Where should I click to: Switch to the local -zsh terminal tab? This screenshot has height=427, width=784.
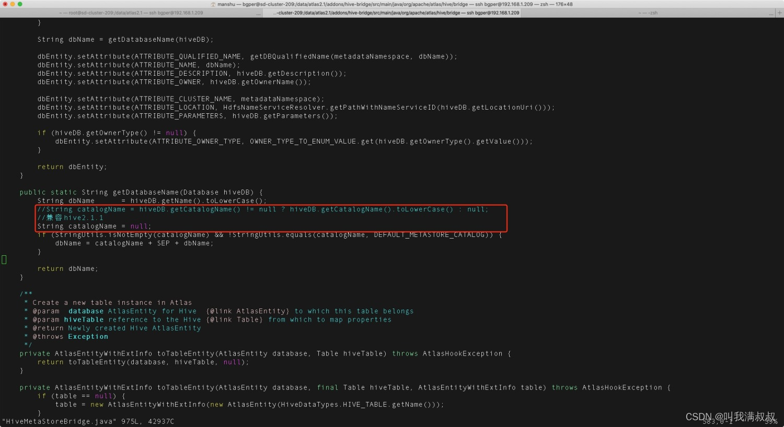click(648, 13)
